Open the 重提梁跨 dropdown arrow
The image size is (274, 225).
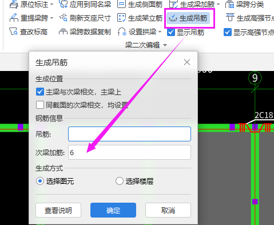(52, 18)
